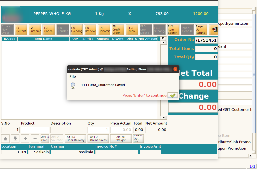Click the Net Amount entry field

click(156, 130)
